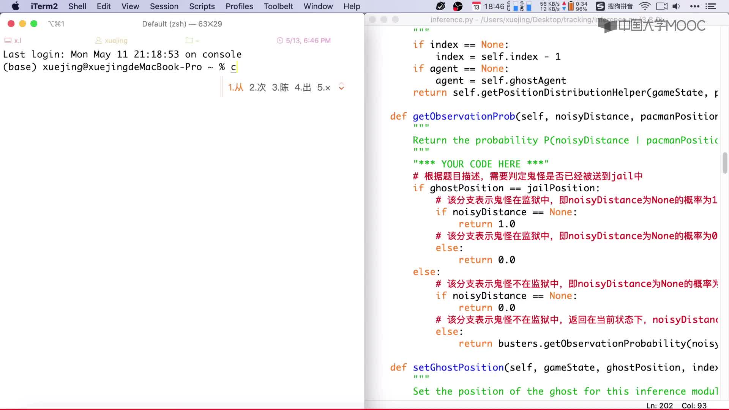Expand the IME candidate list arrows

(x=341, y=87)
